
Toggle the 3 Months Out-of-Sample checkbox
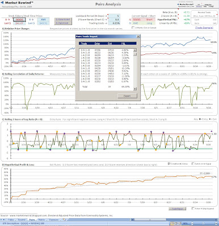(133, 28)
